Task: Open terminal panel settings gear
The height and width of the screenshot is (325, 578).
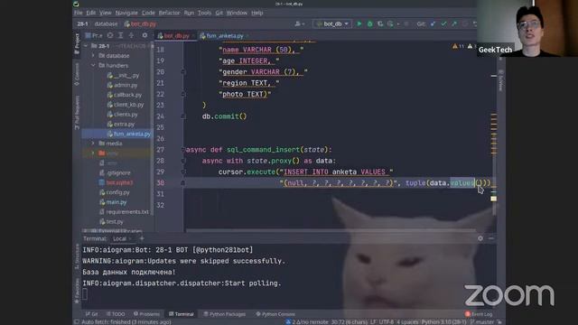Action: pyautogui.click(x=480, y=238)
